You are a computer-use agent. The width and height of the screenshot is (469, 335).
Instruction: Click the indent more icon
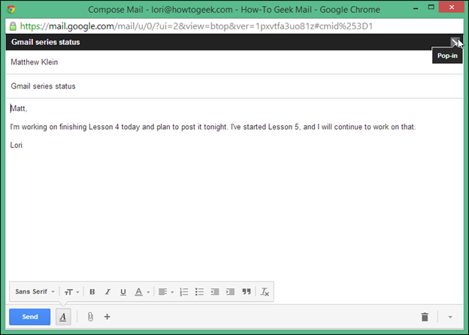coord(230,292)
